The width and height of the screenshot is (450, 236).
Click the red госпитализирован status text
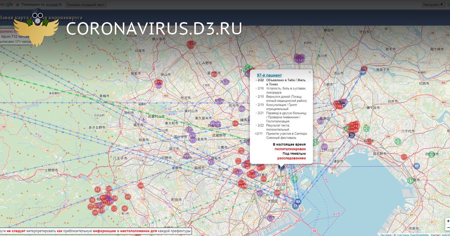pos(290,149)
